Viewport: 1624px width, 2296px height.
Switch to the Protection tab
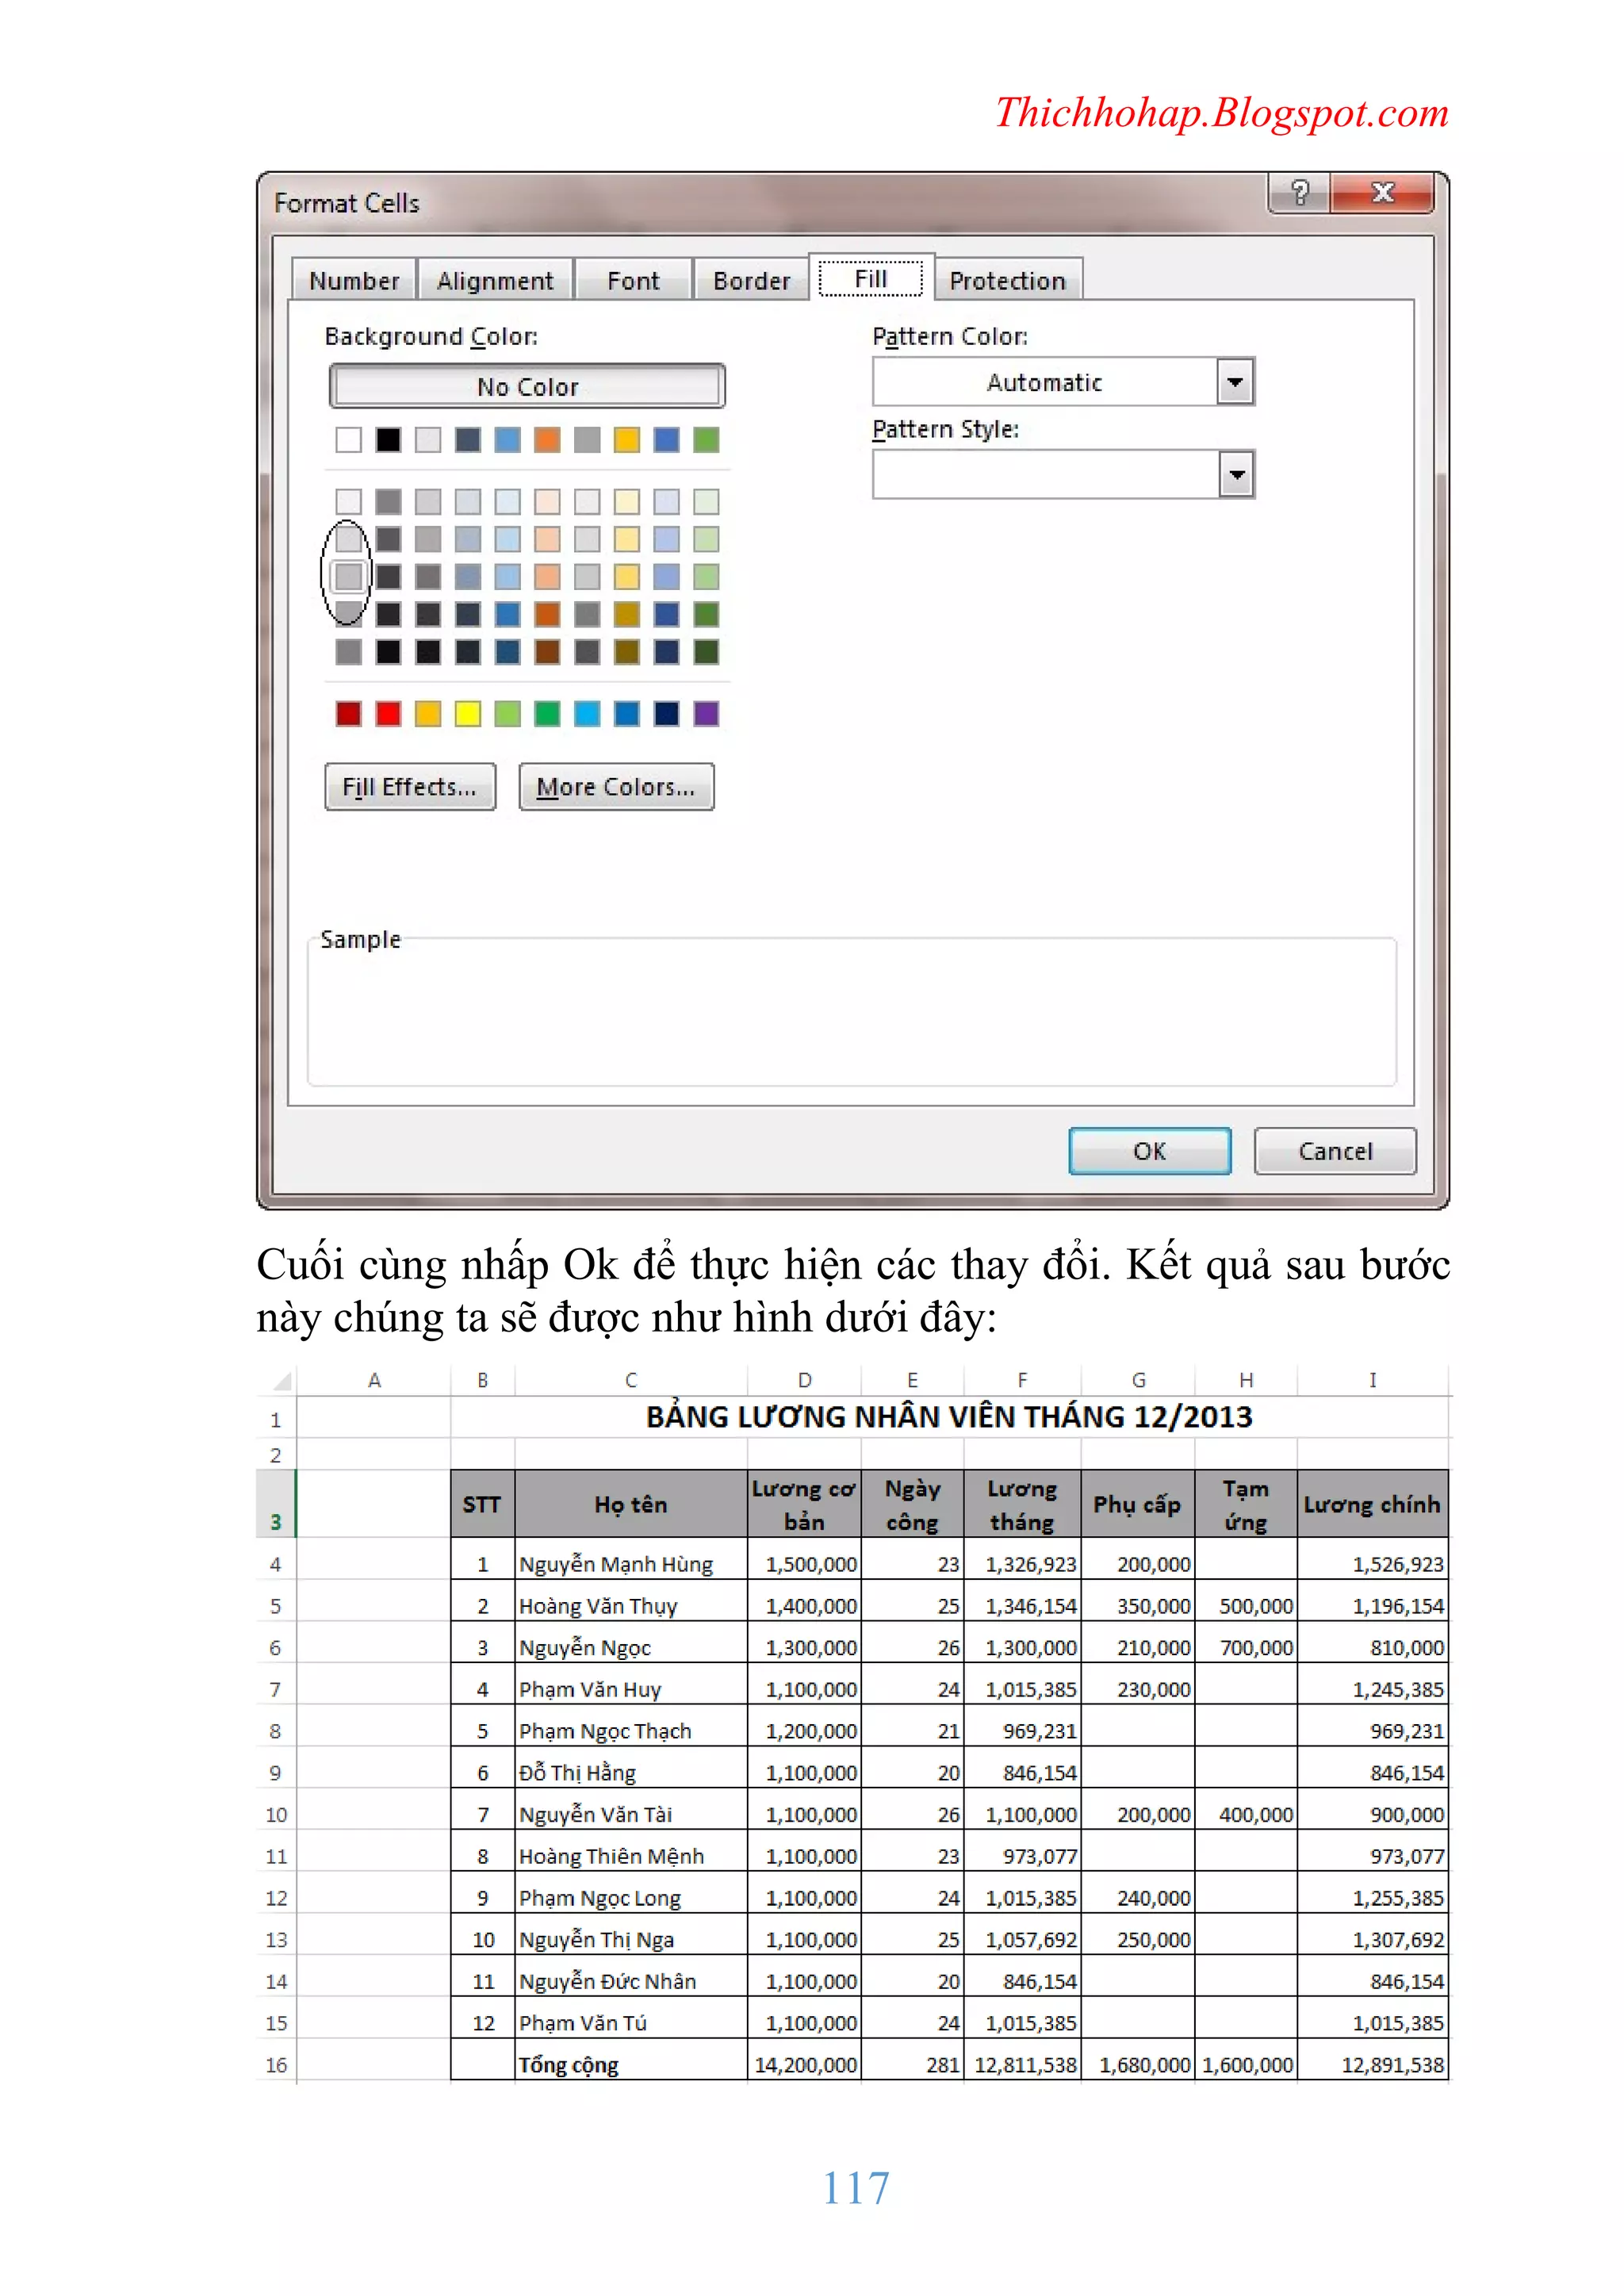point(1007,281)
